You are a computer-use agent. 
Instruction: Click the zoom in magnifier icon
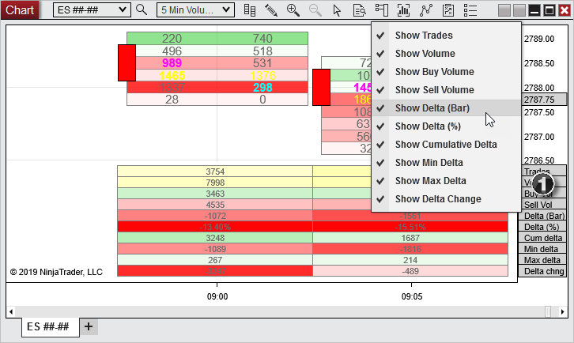(293, 10)
